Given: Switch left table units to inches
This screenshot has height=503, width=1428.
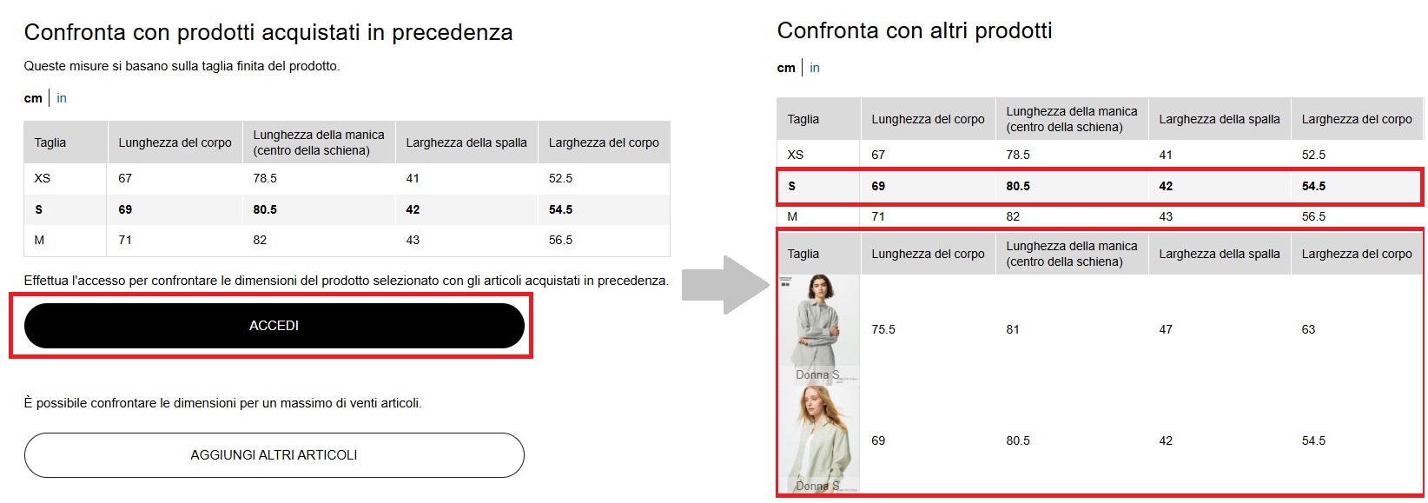Looking at the screenshot, I should click(62, 98).
